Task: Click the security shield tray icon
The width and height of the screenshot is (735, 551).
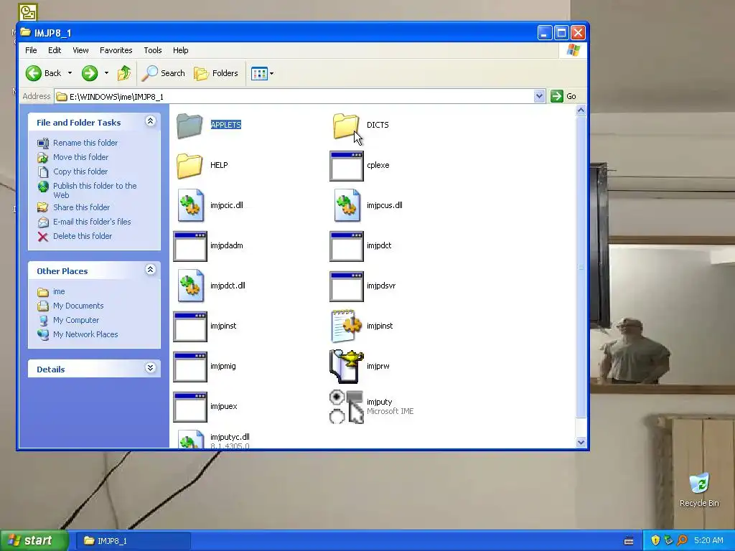Action: tap(655, 540)
